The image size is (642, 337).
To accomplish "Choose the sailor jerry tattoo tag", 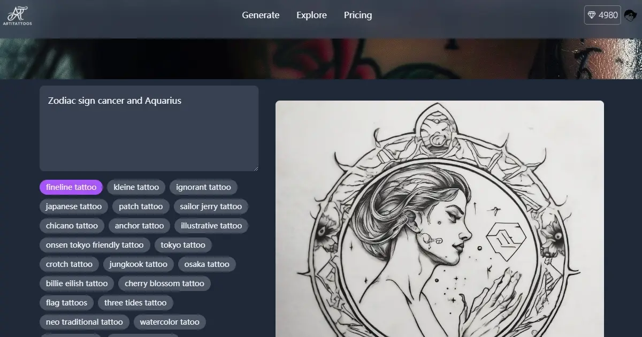I will point(211,206).
